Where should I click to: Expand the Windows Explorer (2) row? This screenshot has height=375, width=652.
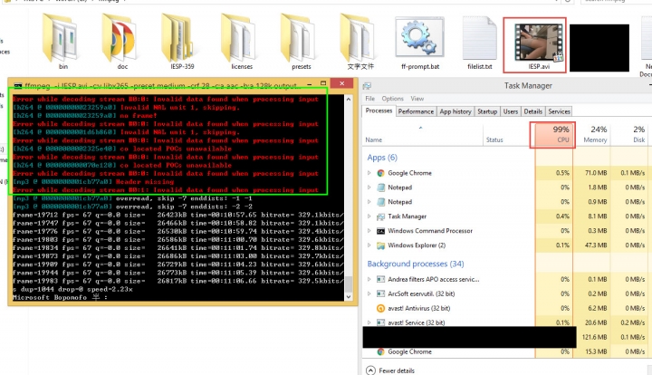369,245
